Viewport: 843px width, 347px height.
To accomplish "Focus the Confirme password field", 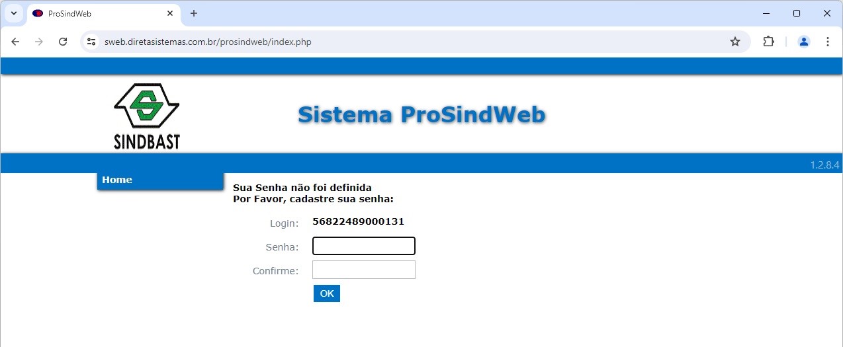I will [364, 270].
